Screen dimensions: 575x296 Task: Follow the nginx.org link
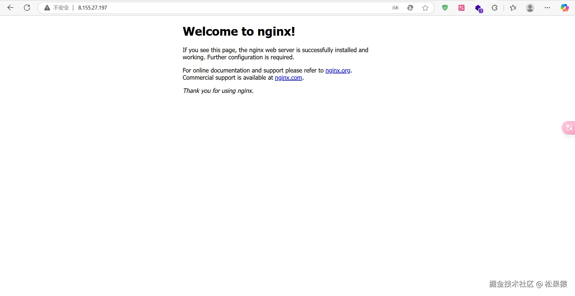[338, 70]
